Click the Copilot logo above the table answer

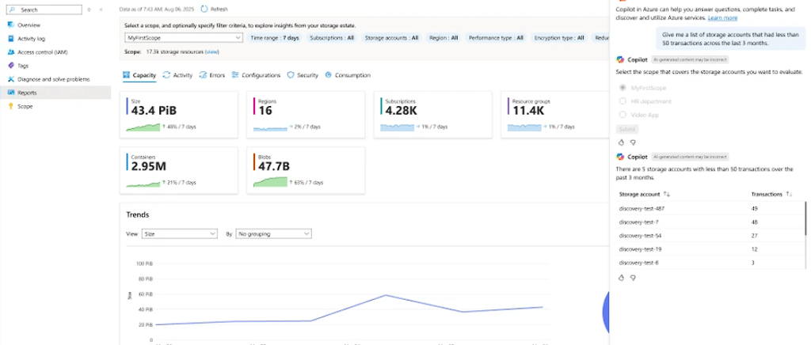click(620, 157)
